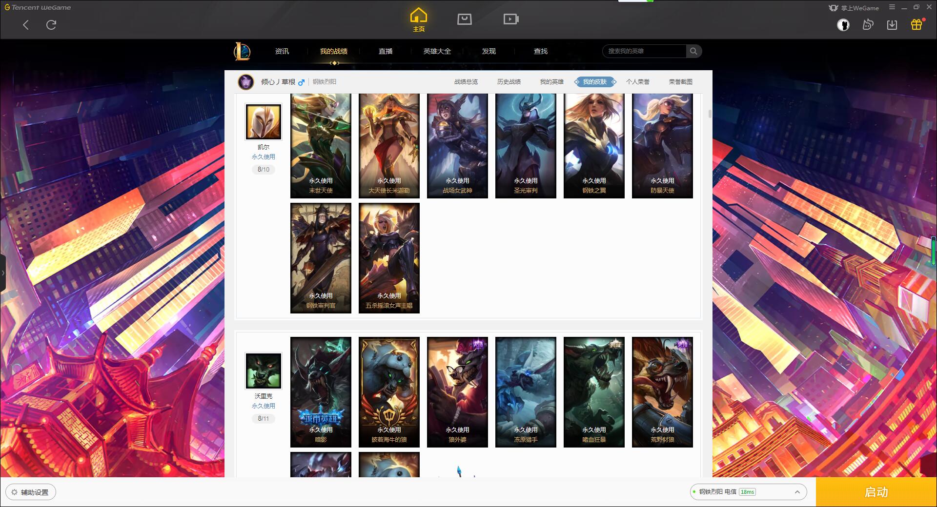The height and width of the screenshot is (507, 937).
Task: Focus the 搜索我的英雄 search field
Action: click(644, 51)
